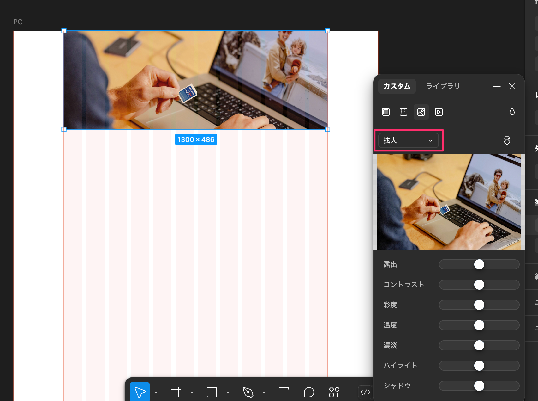This screenshot has height=401, width=538.
Task: Select the カスタム tab
Action: coord(397,86)
